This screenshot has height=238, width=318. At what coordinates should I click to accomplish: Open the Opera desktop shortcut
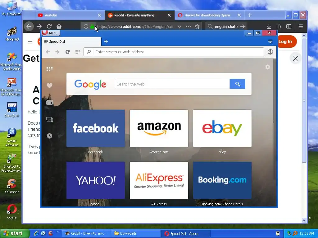tap(12, 212)
